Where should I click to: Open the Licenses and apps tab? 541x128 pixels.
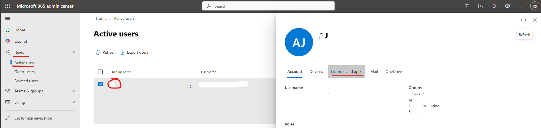pyautogui.click(x=347, y=71)
